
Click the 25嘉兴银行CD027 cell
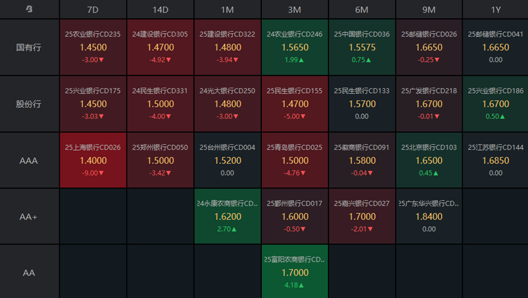tap(361, 216)
